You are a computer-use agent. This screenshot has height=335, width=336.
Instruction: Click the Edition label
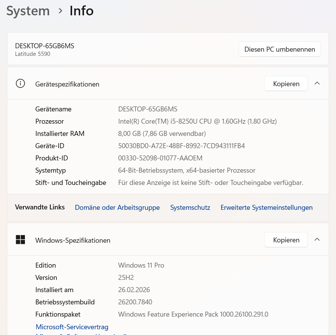tap(46, 265)
